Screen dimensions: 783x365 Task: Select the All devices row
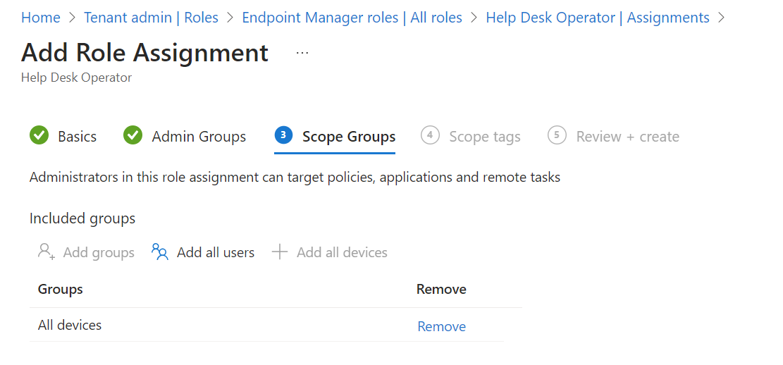pos(70,325)
